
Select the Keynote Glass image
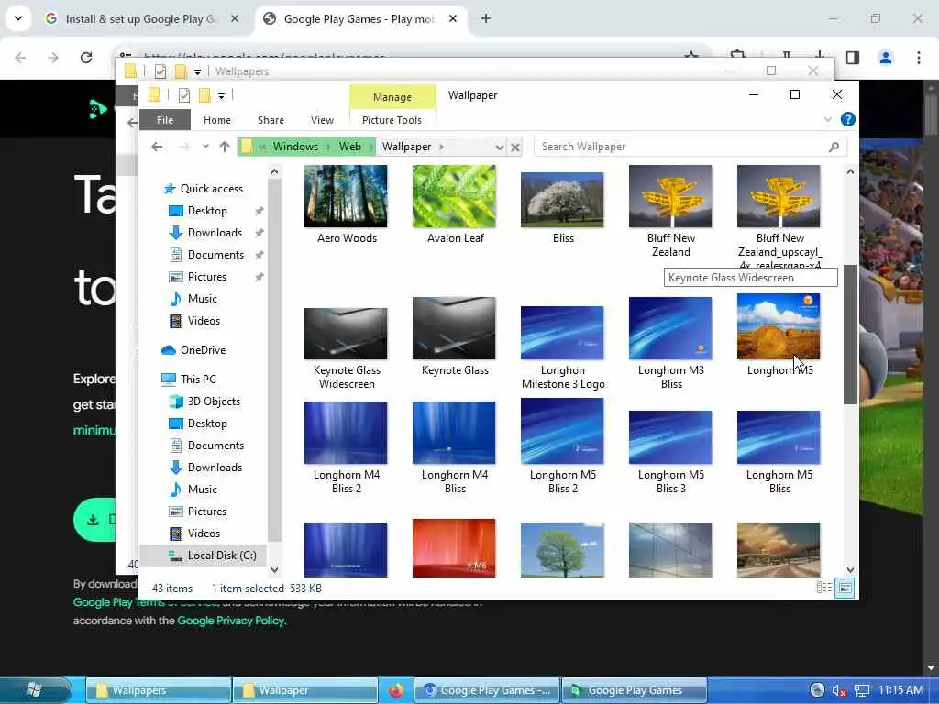(454, 328)
